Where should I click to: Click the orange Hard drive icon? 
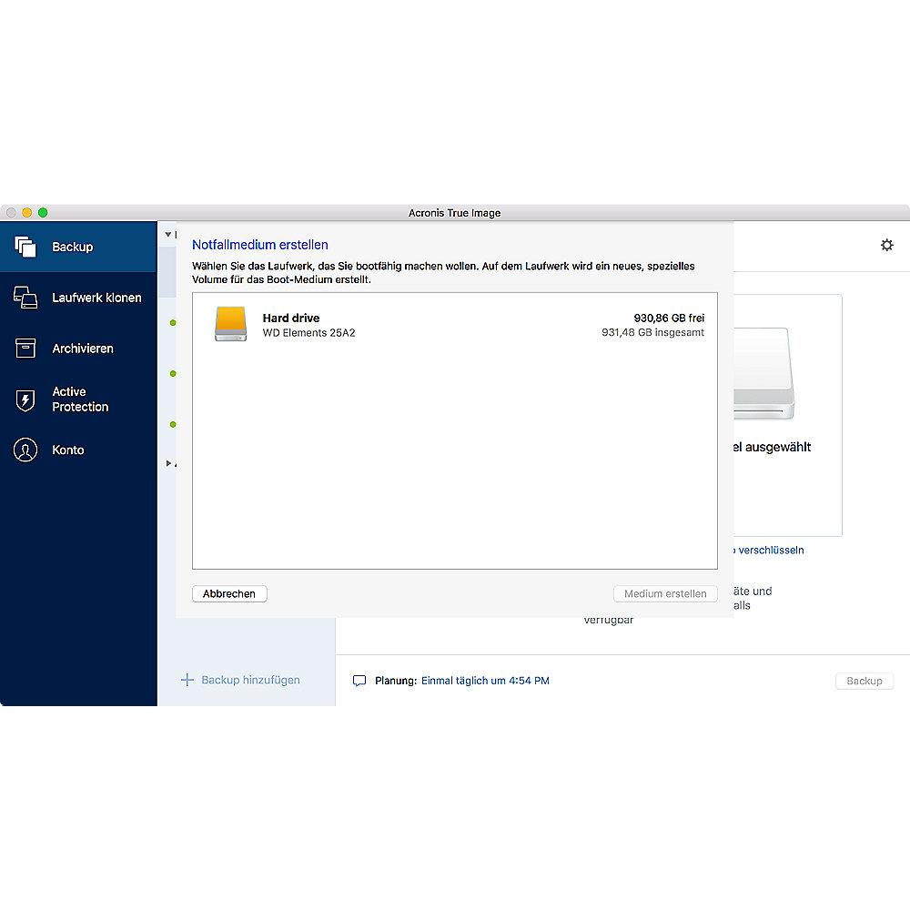pos(230,324)
